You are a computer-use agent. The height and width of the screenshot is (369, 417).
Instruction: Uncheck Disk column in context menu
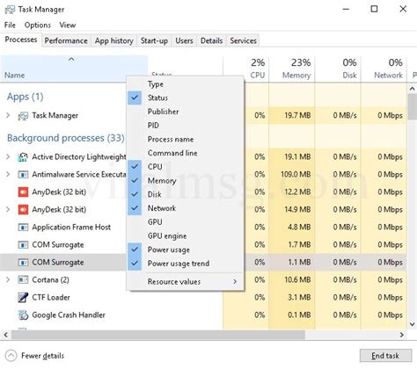pyautogui.click(x=186, y=194)
